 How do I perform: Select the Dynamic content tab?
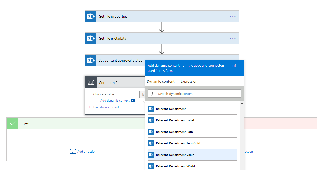(x=161, y=81)
